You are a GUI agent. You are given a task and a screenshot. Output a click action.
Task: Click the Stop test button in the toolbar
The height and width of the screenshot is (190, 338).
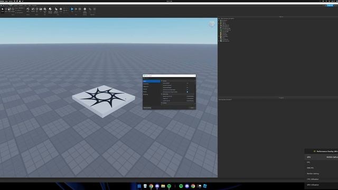[80, 9]
